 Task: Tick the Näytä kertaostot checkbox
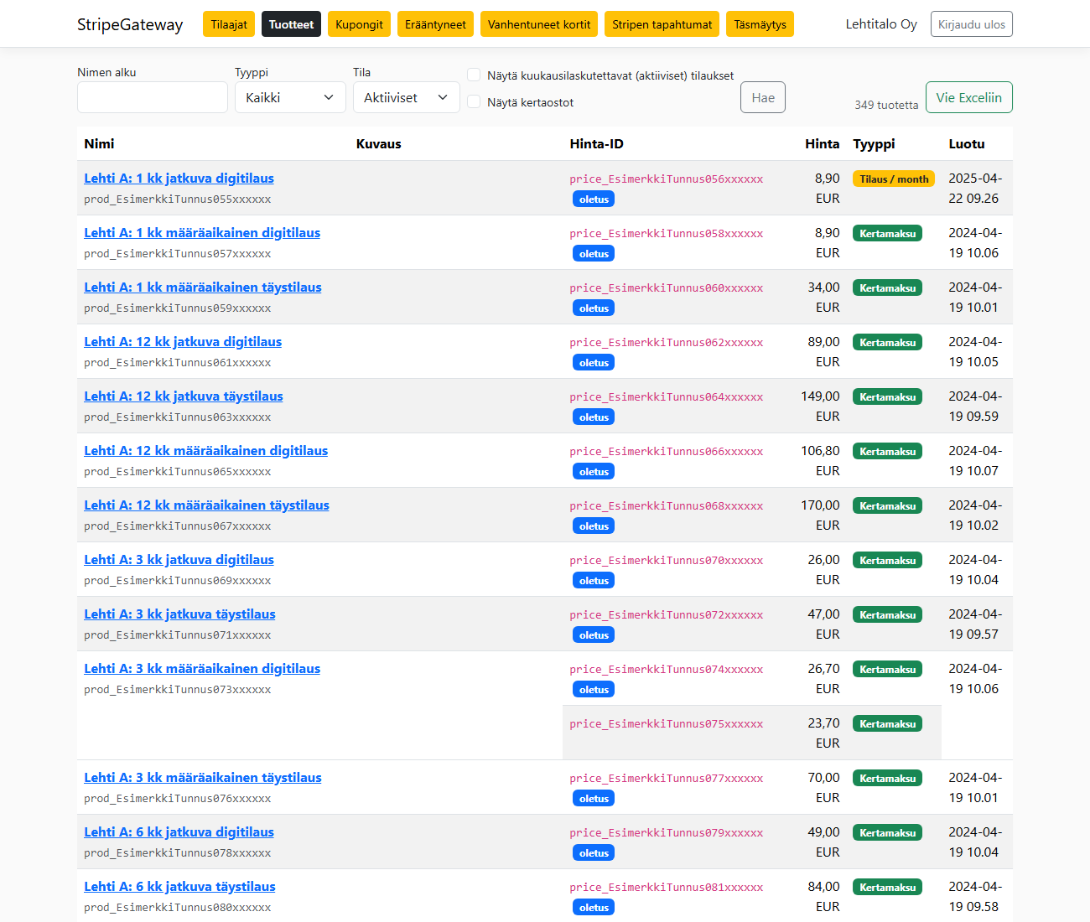pyautogui.click(x=474, y=102)
